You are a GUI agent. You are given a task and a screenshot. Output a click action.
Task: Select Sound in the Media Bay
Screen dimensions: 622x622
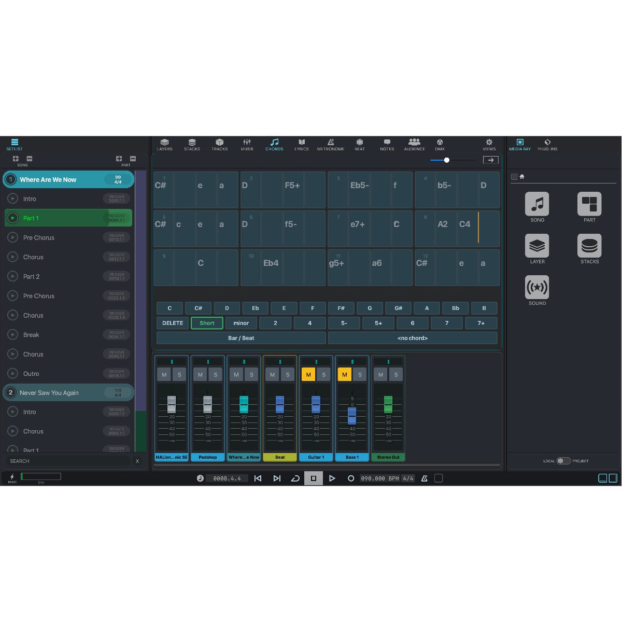[537, 287]
